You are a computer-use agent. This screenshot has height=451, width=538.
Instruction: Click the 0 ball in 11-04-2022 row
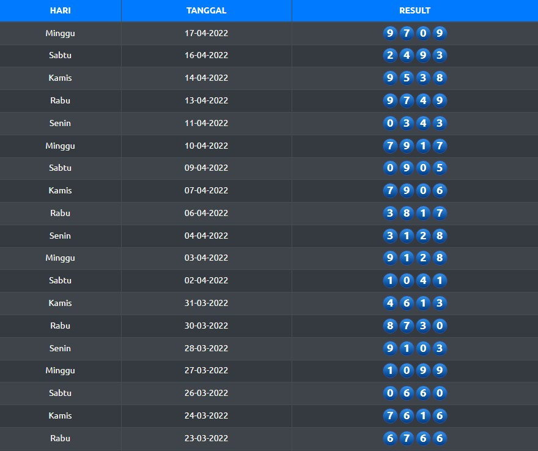click(x=390, y=124)
